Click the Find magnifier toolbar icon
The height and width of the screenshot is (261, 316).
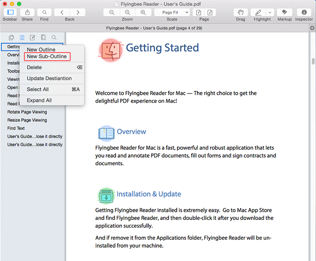[x=45, y=12]
